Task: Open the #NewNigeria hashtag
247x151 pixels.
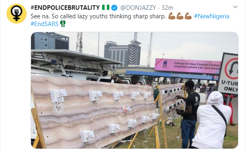Action: click(211, 16)
